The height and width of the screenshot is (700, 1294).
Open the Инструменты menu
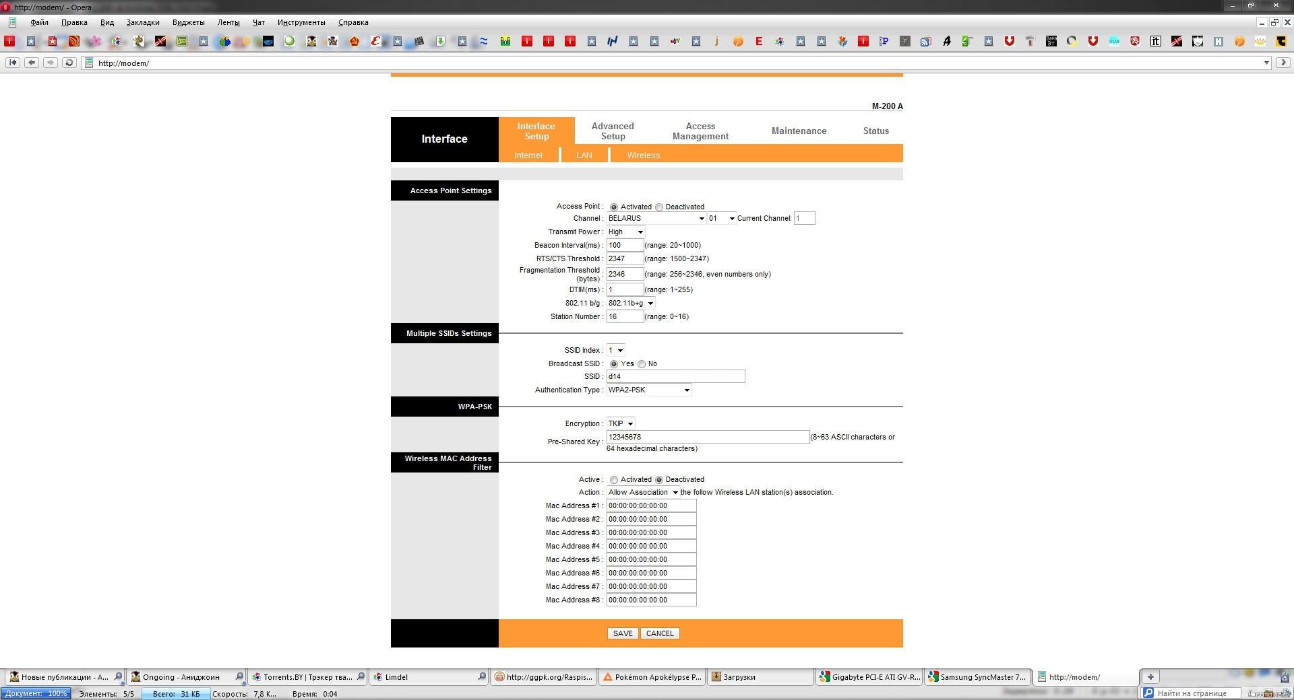coord(301,22)
